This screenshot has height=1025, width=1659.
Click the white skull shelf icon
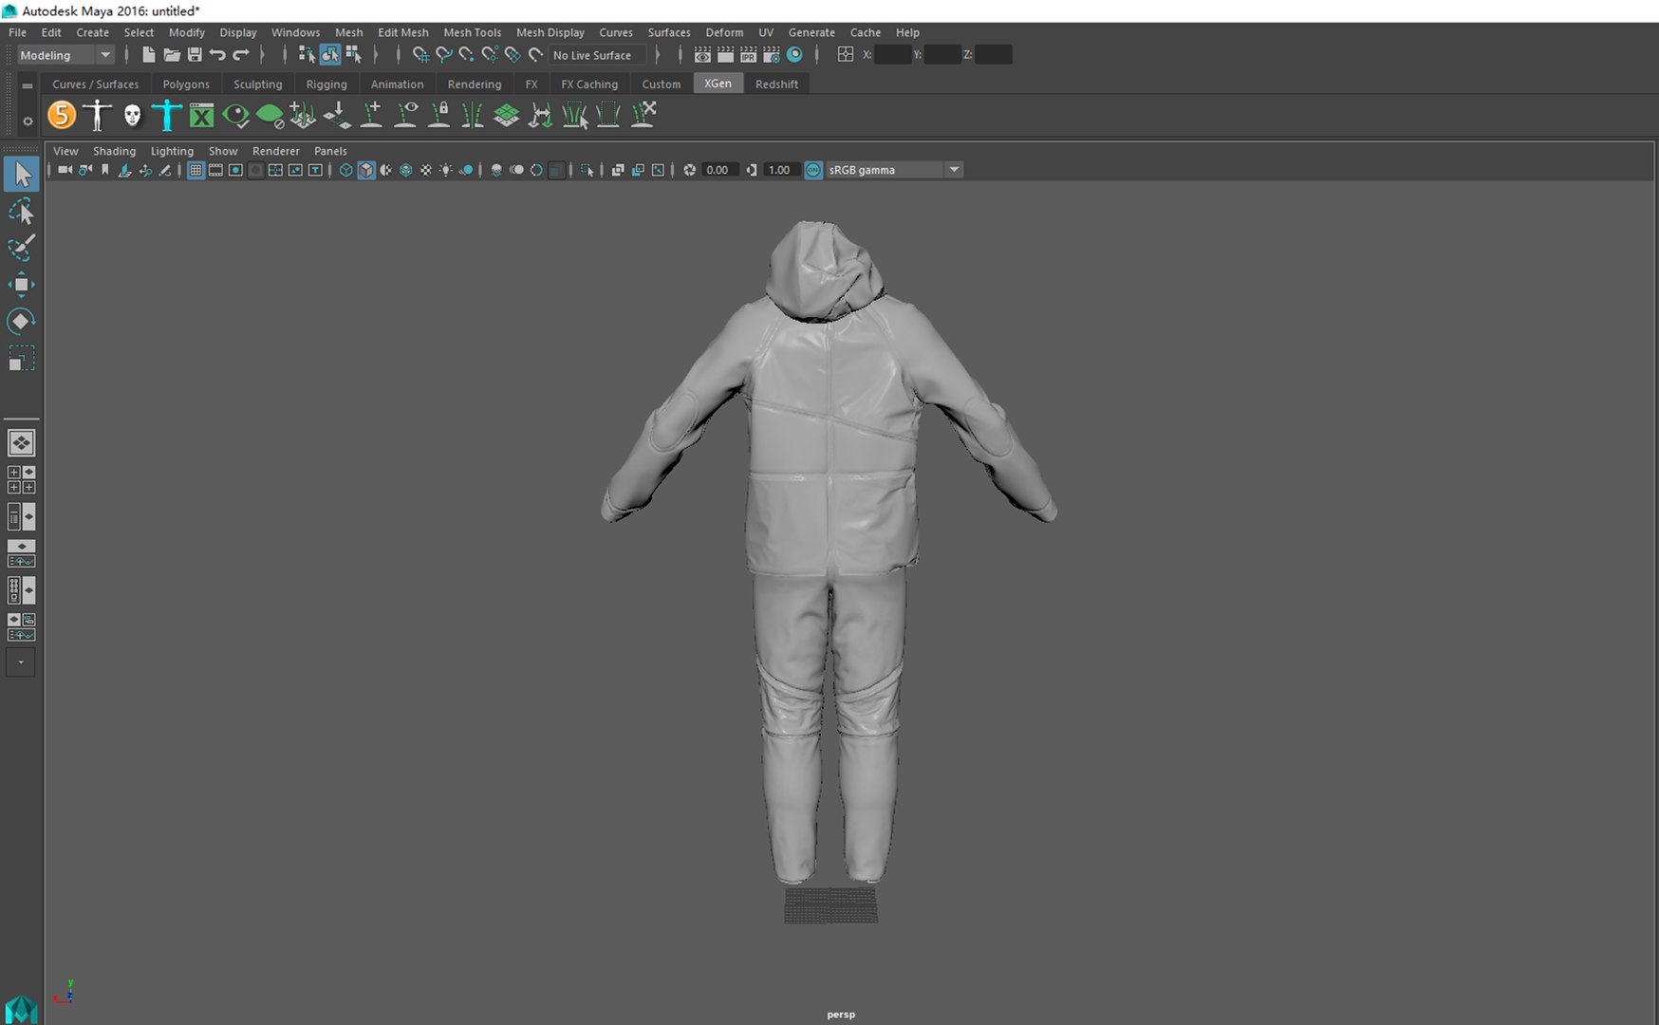(x=132, y=115)
